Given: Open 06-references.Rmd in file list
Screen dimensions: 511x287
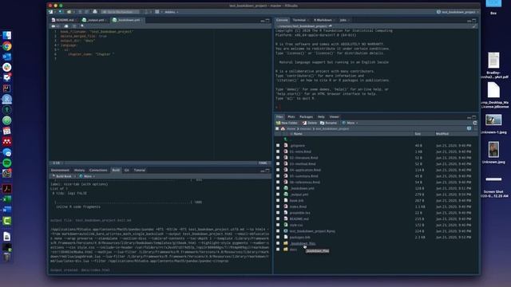Looking at the screenshot, I should click(305, 183).
